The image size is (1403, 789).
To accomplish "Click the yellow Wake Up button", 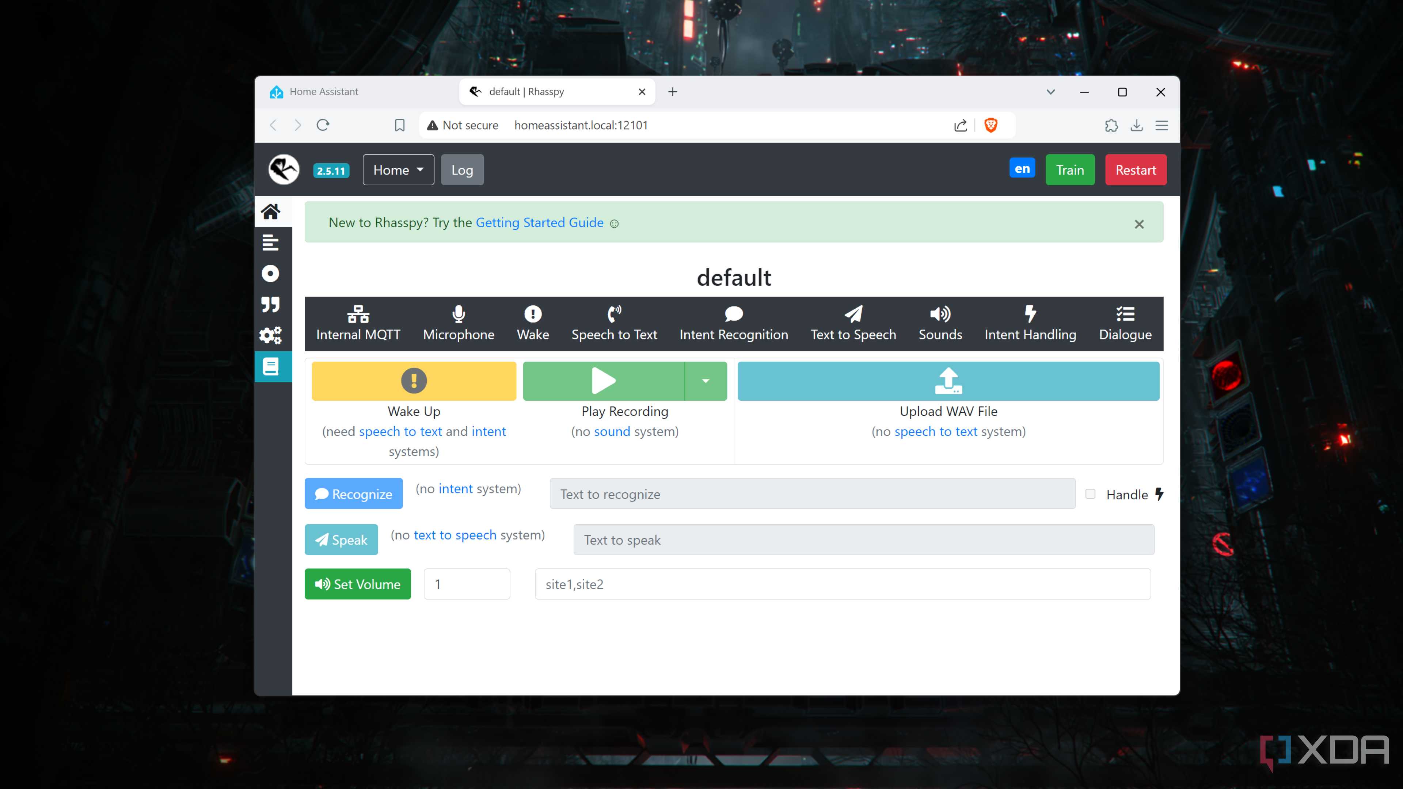I will point(414,381).
